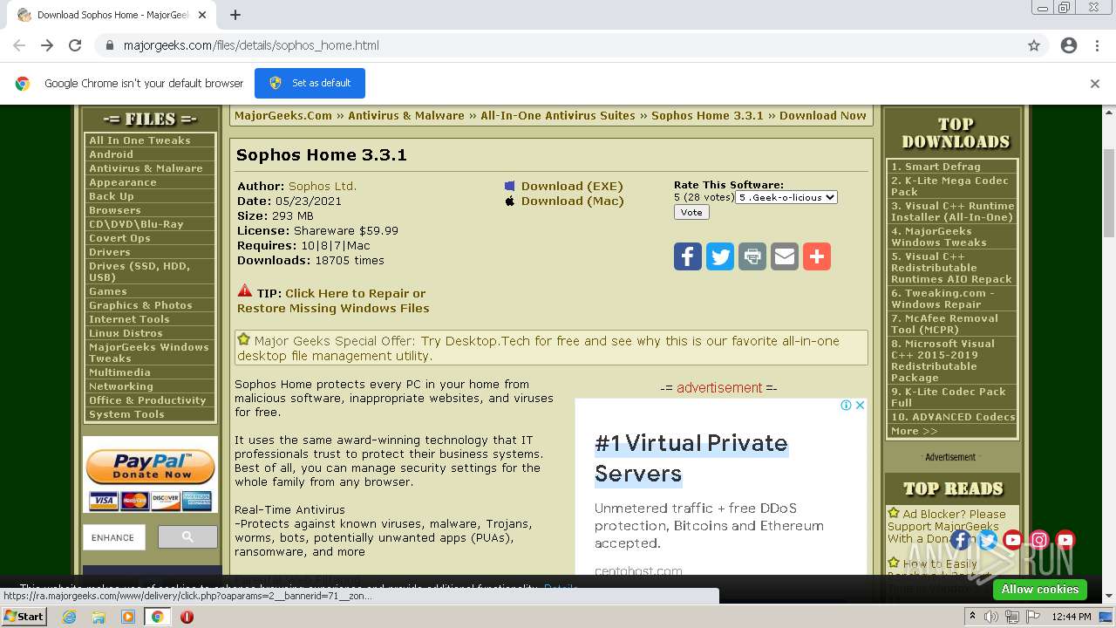Click the print share icon
The image size is (1116, 628).
point(752,256)
